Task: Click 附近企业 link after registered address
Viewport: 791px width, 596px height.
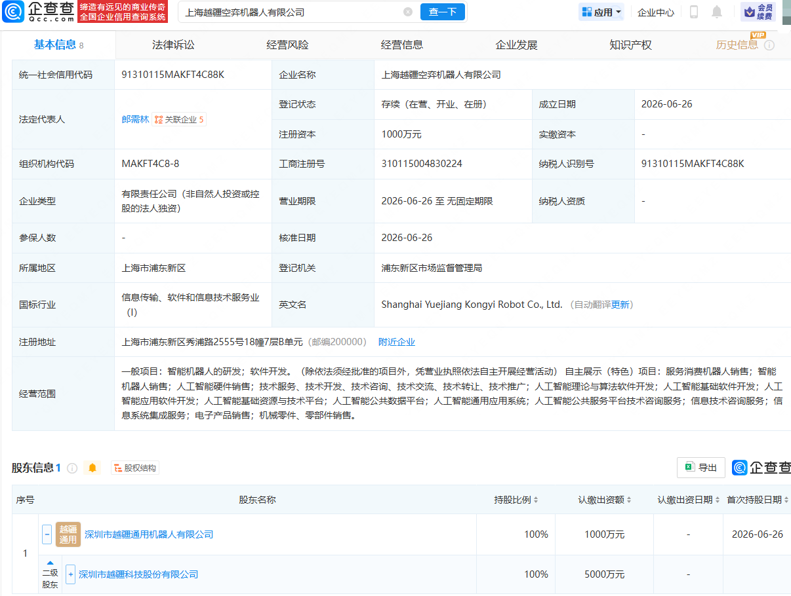Action: coord(397,342)
